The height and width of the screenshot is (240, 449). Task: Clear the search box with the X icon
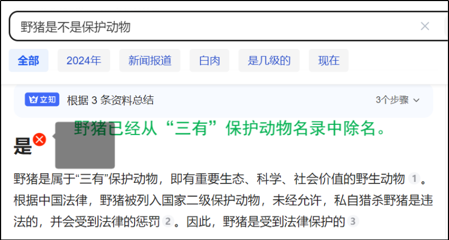(425, 26)
